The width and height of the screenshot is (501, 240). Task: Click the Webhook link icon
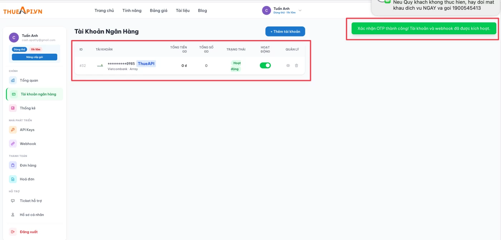(x=13, y=144)
